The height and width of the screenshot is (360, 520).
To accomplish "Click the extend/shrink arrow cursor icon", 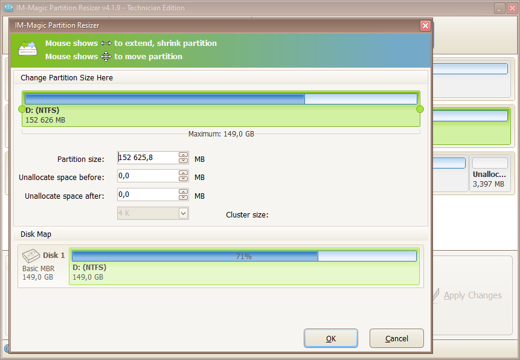I will pos(106,43).
